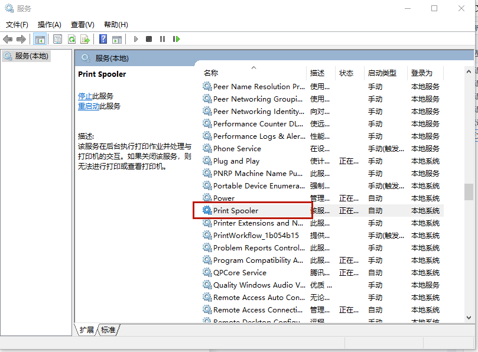Select the Phone Service row

pos(323,149)
